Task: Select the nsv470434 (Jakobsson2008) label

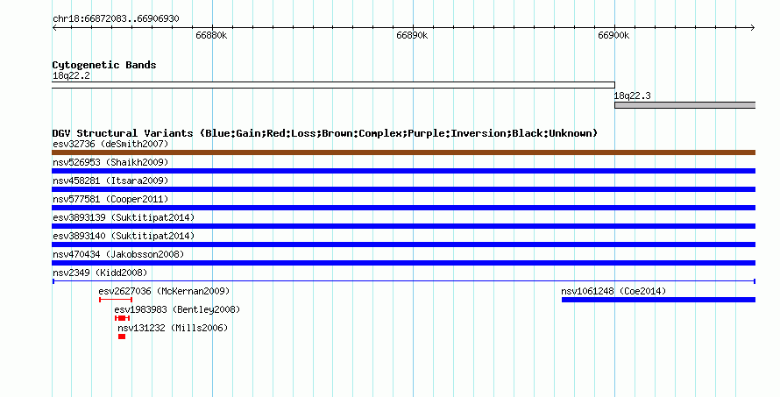Action: coord(118,254)
